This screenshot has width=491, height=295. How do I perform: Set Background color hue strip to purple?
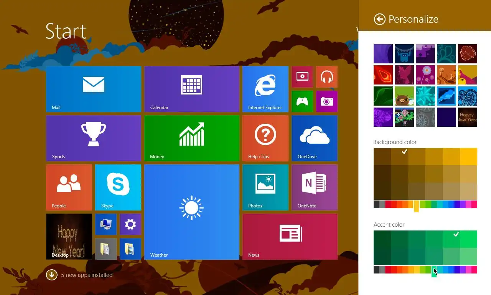pos(463,204)
